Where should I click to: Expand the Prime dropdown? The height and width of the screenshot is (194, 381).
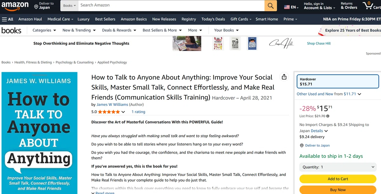(x=290, y=19)
